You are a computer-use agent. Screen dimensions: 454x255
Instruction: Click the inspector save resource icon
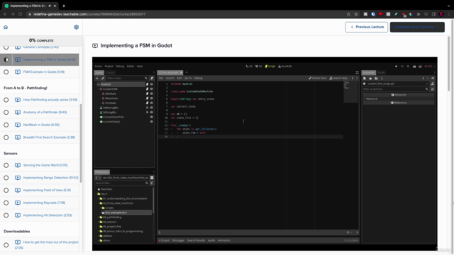pyautogui.click(x=376, y=79)
